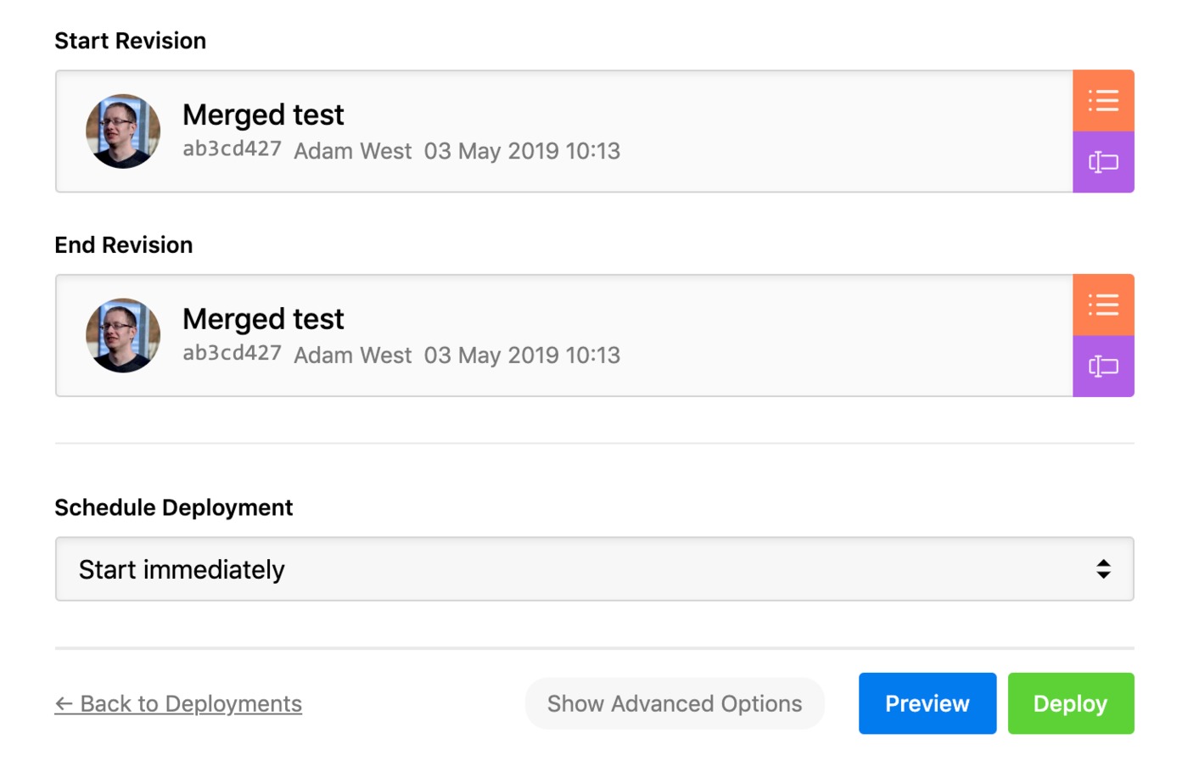Select the End Revision 'Merged test' title
The image size is (1188, 778).
pos(263,319)
